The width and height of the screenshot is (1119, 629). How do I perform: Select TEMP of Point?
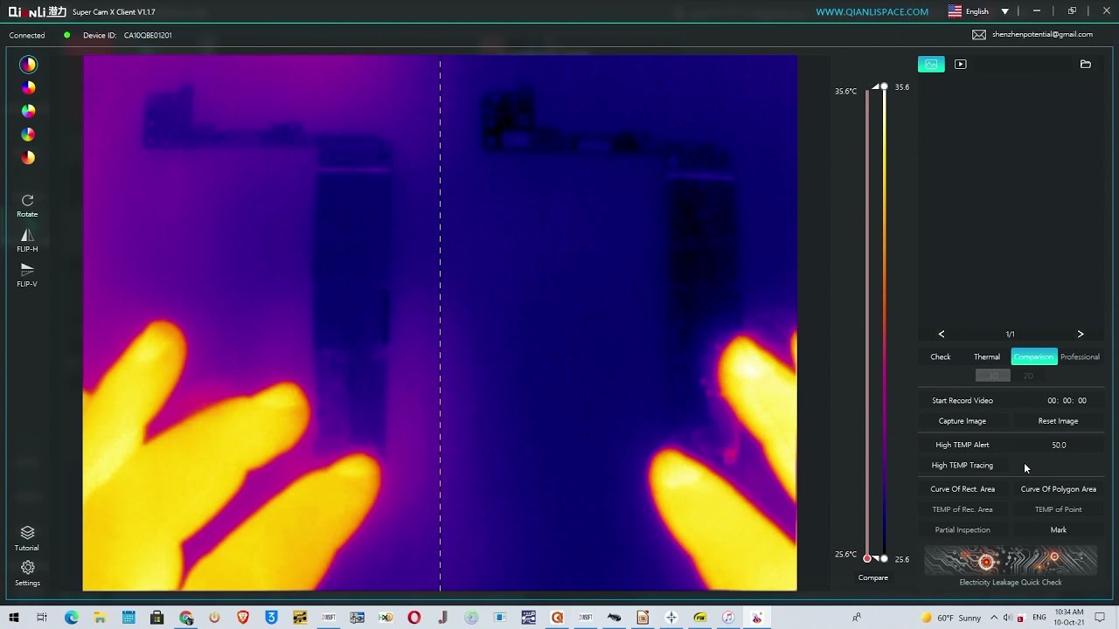click(x=1059, y=509)
